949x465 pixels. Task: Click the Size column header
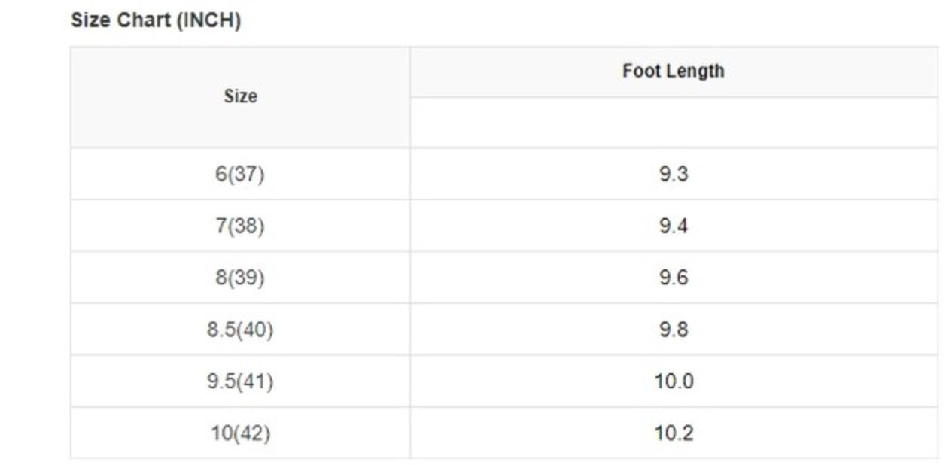point(240,96)
